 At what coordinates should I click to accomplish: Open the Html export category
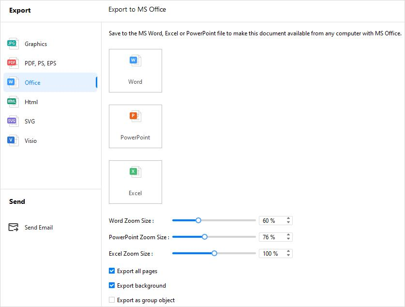pyautogui.click(x=50, y=102)
